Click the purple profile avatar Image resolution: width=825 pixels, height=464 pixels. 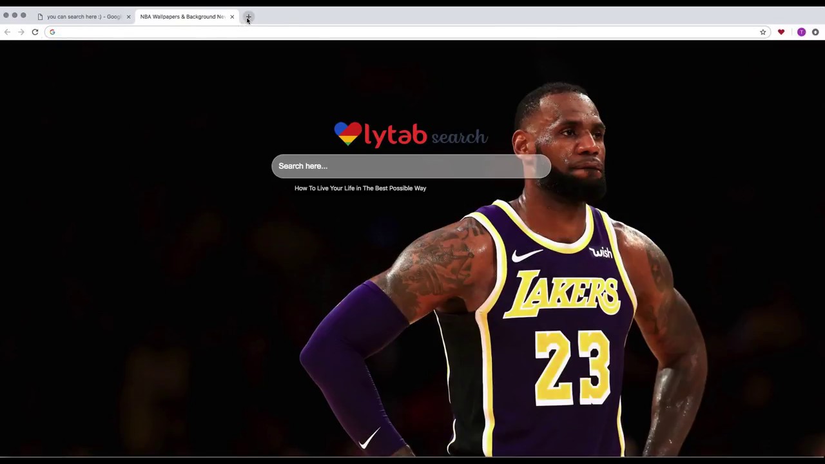pyautogui.click(x=801, y=32)
